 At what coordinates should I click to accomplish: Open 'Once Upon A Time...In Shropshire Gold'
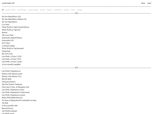15,87
